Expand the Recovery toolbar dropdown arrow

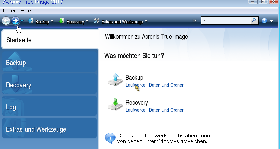pyautogui.click(x=87, y=22)
